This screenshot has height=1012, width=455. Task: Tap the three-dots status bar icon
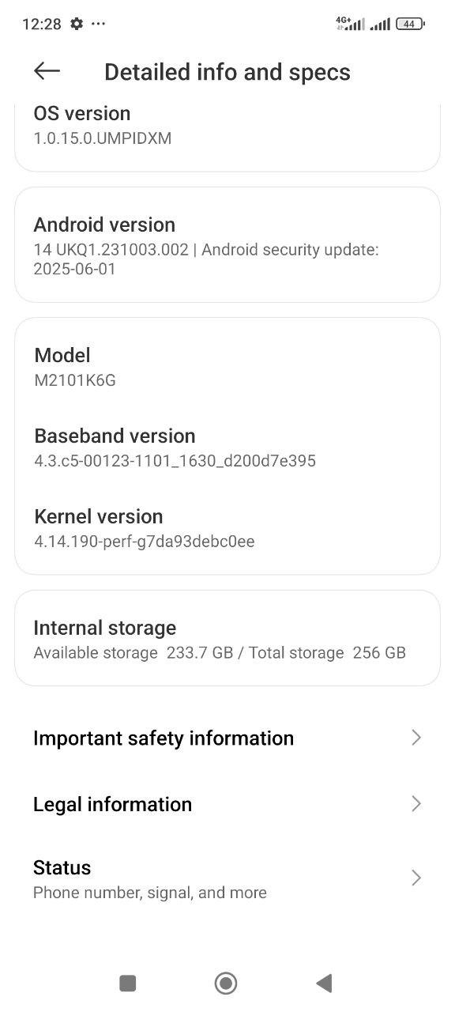coord(99,24)
